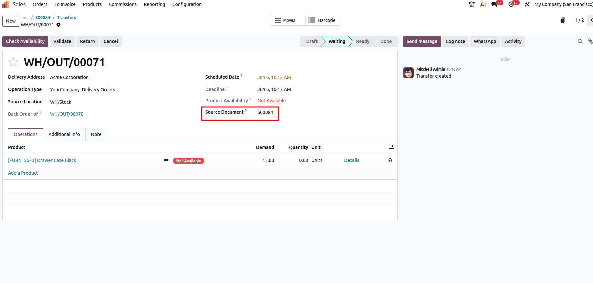
Task: Click the Demand value 15.00
Action: tap(268, 160)
